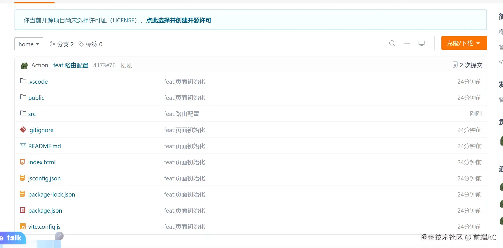View 标签 0 tags list
This screenshot has width=503, height=248.
pos(90,44)
